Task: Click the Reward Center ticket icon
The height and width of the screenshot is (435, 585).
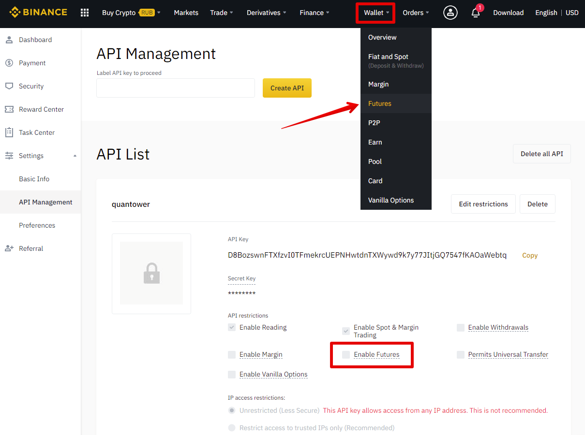Action: 9,109
